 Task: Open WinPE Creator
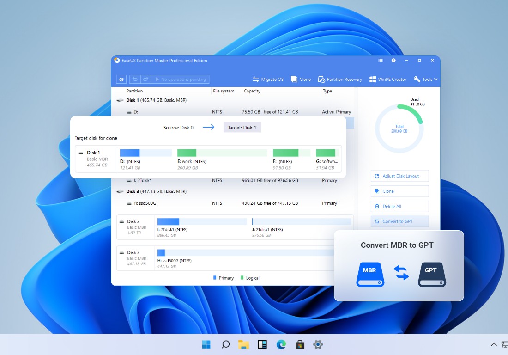coord(388,80)
